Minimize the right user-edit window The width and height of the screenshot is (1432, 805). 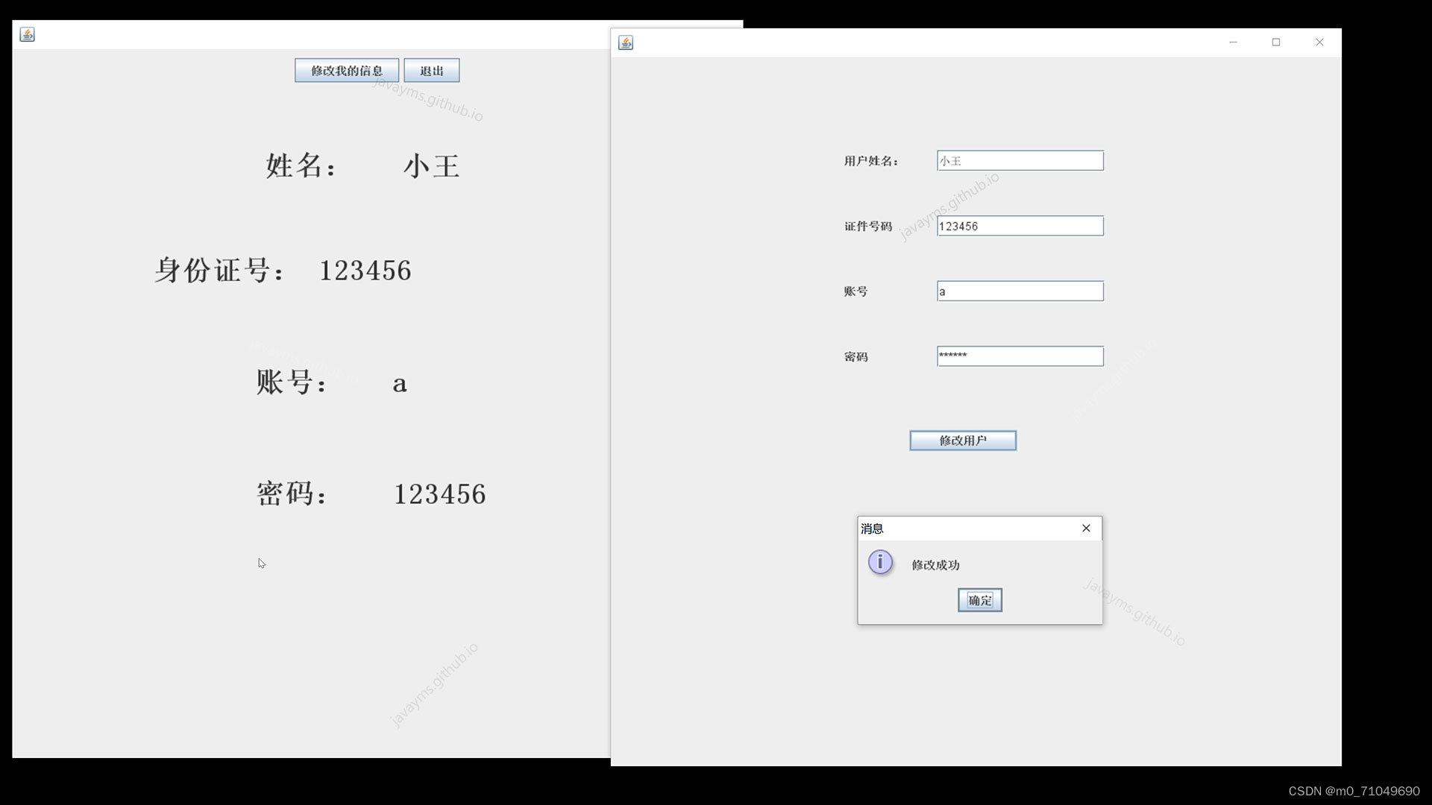coord(1233,42)
